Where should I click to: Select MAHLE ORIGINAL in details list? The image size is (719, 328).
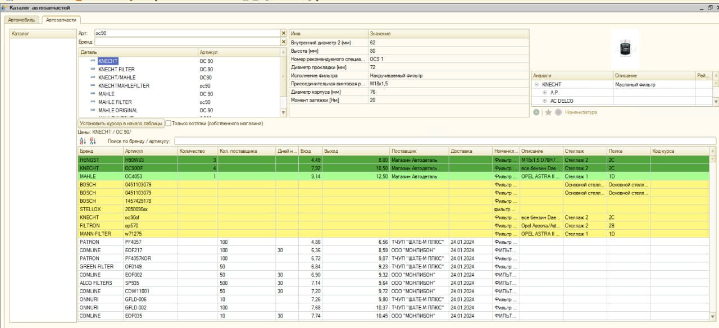118,110
